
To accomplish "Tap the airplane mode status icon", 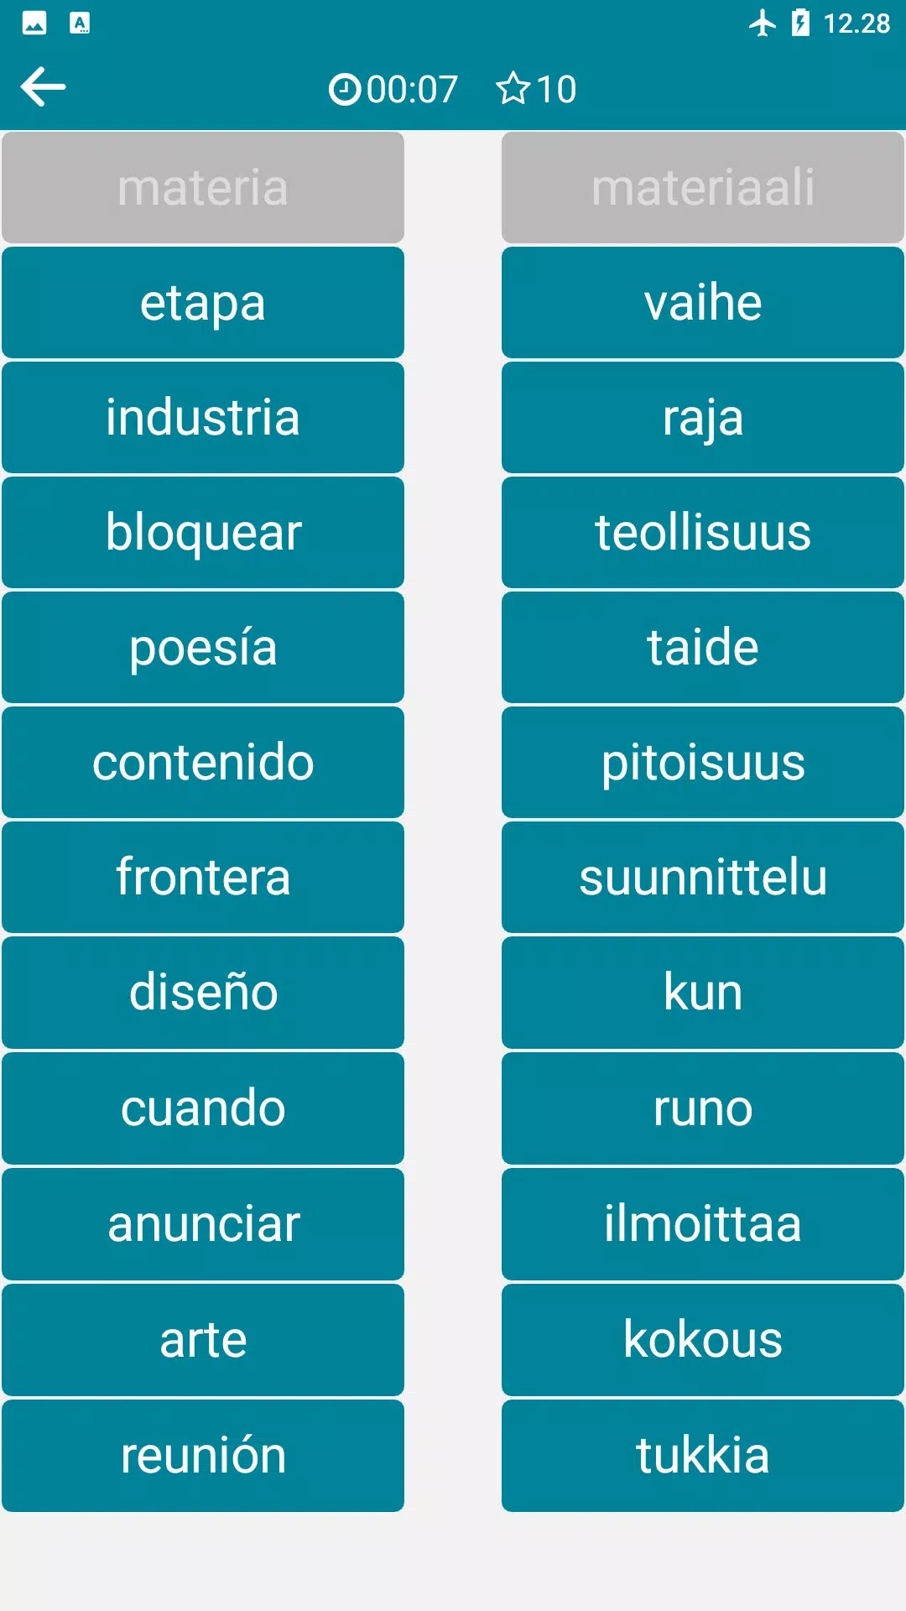I will (x=763, y=23).
